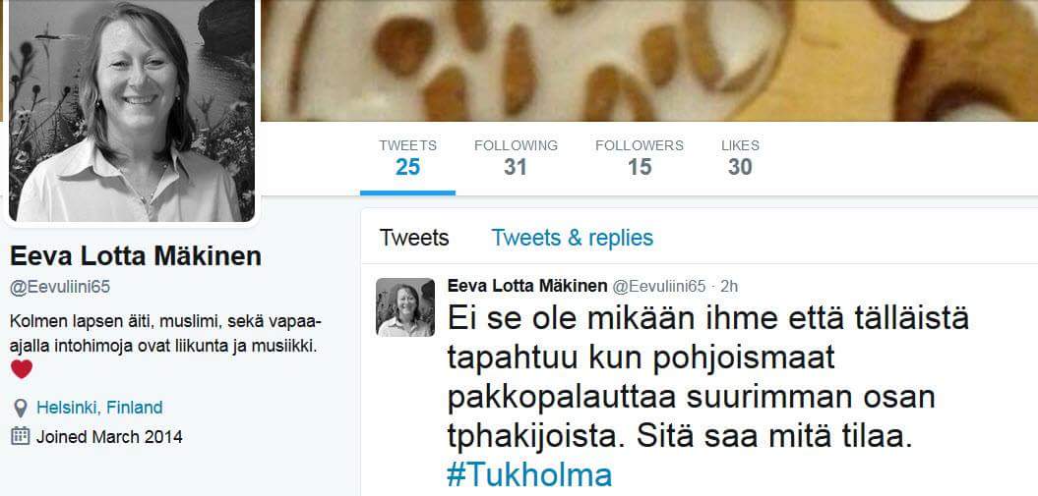Open the large profile photo
The width and height of the screenshot is (1038, 496).
click(132, 111)
